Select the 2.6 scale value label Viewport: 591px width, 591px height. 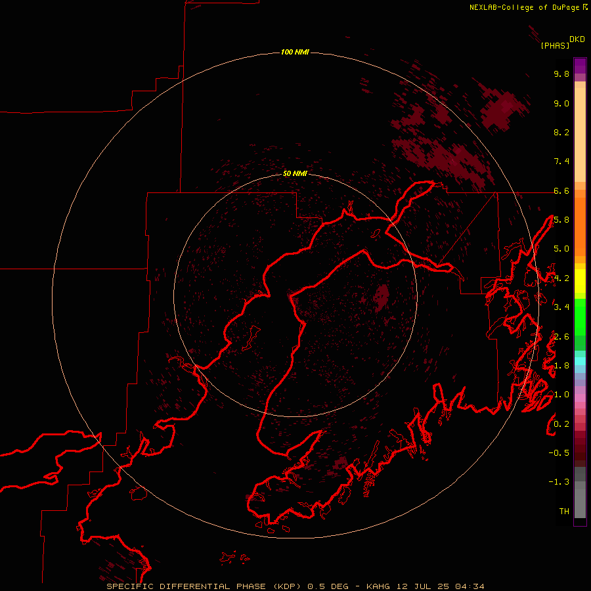(561, 337)
